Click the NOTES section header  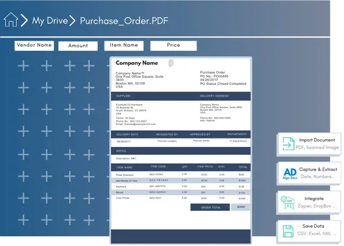coord(121,151)
